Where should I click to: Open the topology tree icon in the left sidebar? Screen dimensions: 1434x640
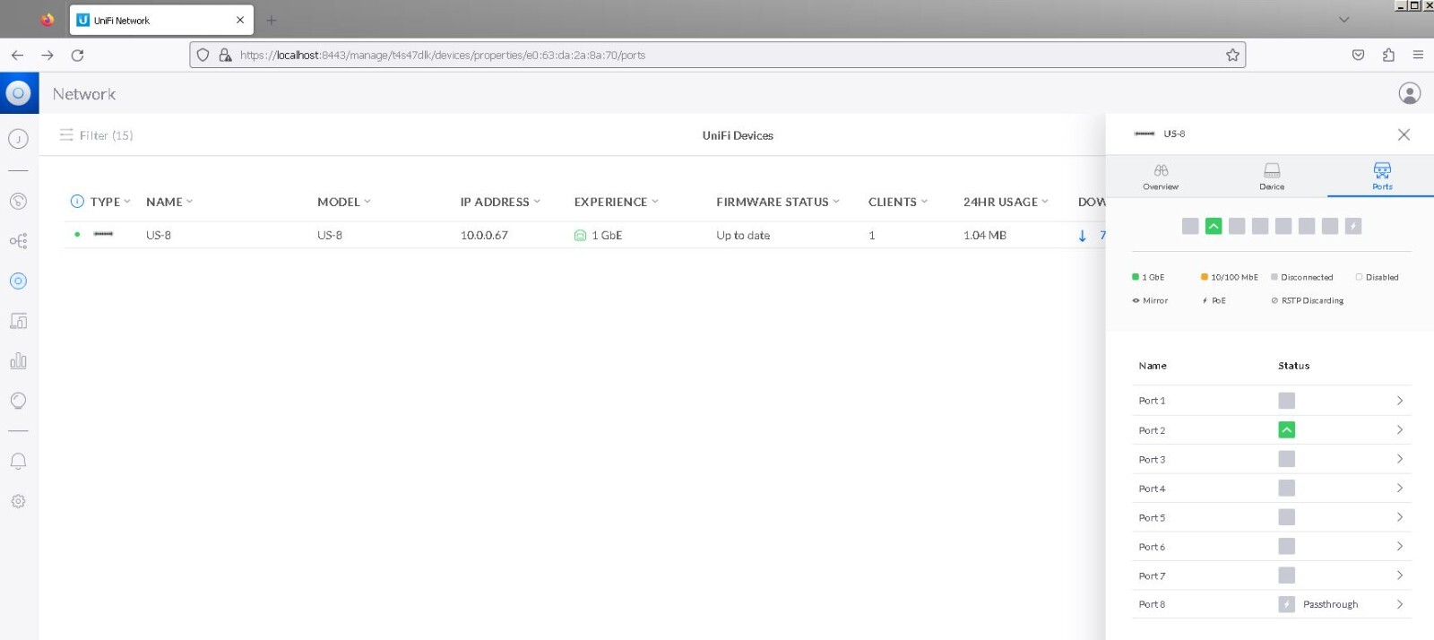click(x=18, y=241)
